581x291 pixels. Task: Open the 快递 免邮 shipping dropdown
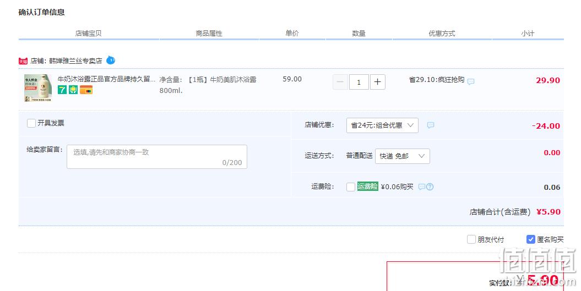coord(403,156)
